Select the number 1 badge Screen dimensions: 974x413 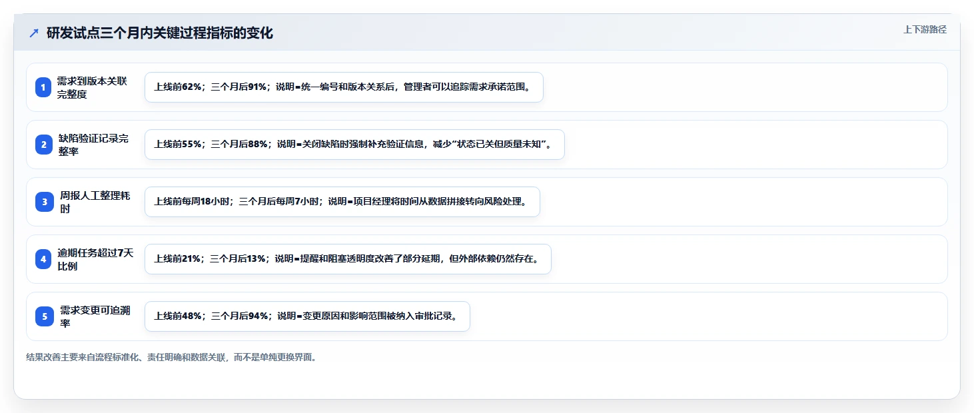click(43, 87)
